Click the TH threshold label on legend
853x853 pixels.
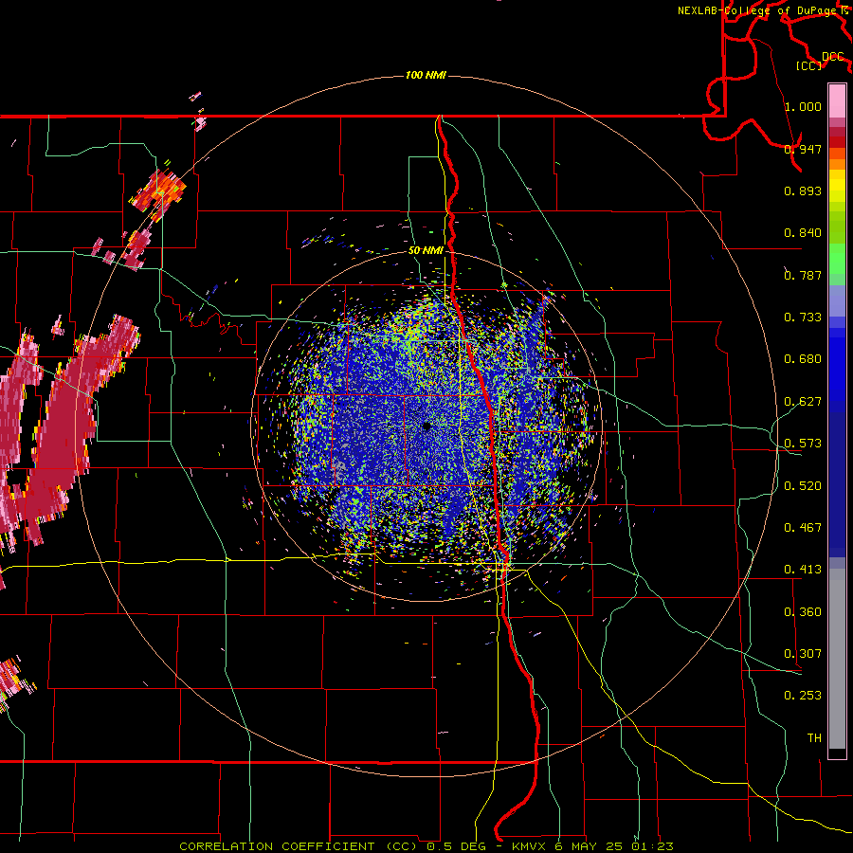coord(814,738)
